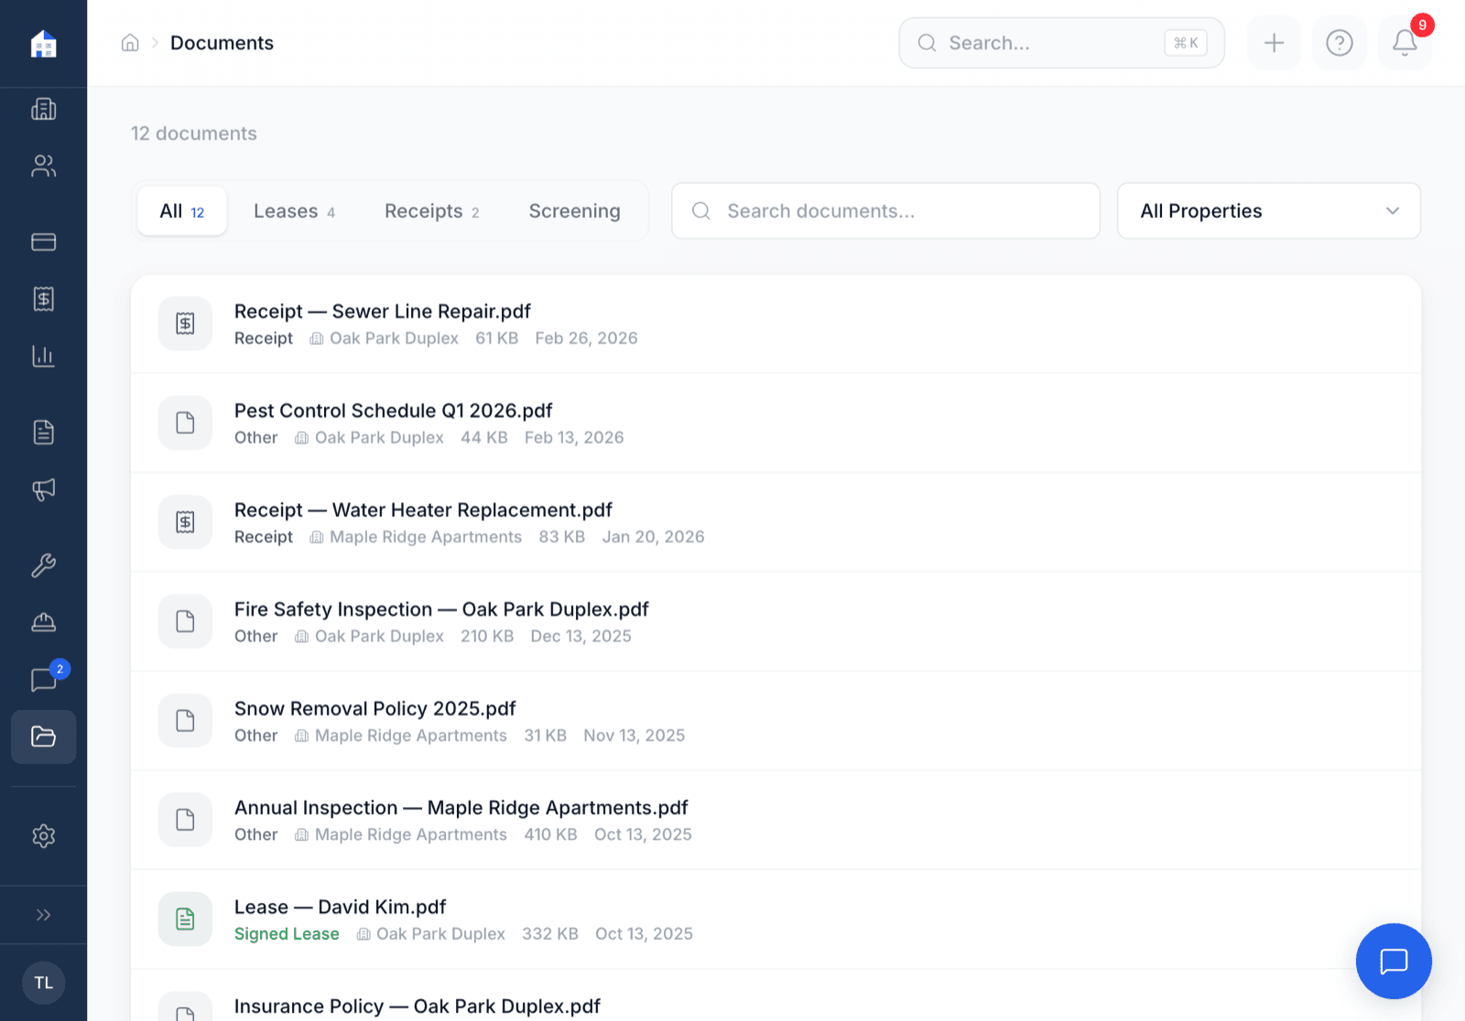
Task: Open the Settings gear in sidebar
Action: pyautogui.click(x=43, y=836)
